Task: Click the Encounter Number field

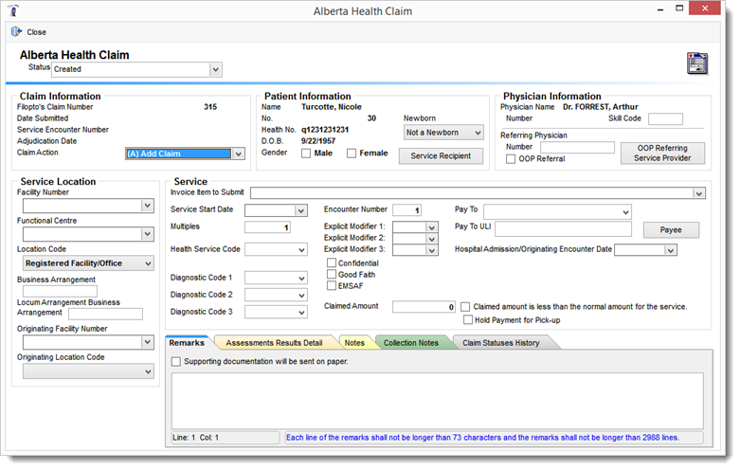Action: [406, 210]
